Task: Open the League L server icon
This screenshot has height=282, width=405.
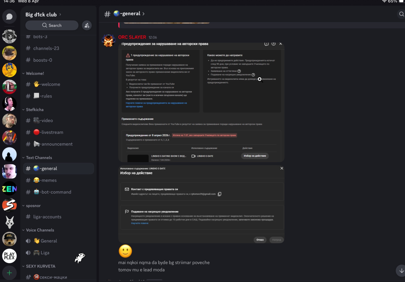Action: [x=9, y=87]
